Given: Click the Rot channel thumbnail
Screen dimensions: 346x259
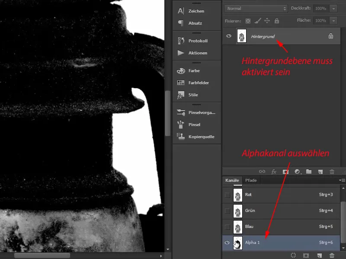Looking at the screenshot, I should pos(238,195).
